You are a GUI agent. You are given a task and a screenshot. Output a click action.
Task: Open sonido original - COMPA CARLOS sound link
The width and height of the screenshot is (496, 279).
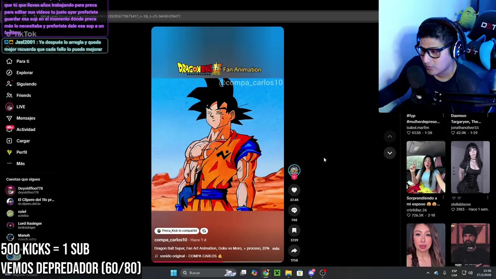click(188, 256)
